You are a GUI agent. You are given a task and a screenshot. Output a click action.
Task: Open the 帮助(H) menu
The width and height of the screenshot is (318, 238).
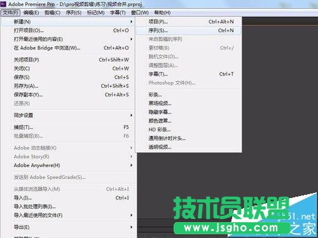pyautogui.click(x=162, y=13)
